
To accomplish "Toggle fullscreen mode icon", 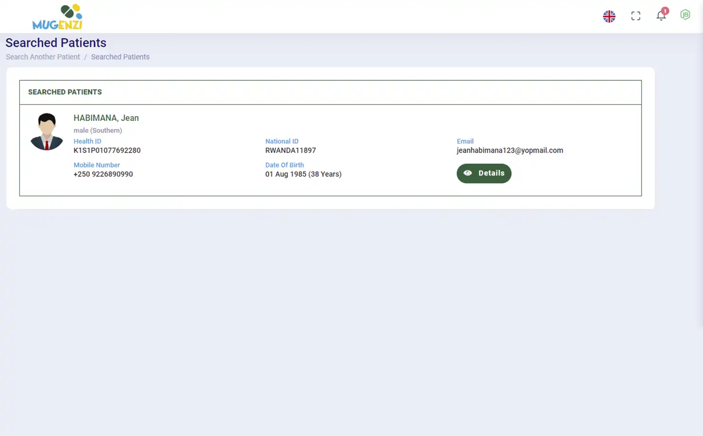I will [x=635, y=16].
